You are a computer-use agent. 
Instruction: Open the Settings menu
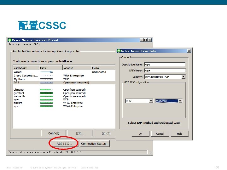point(14,44)
